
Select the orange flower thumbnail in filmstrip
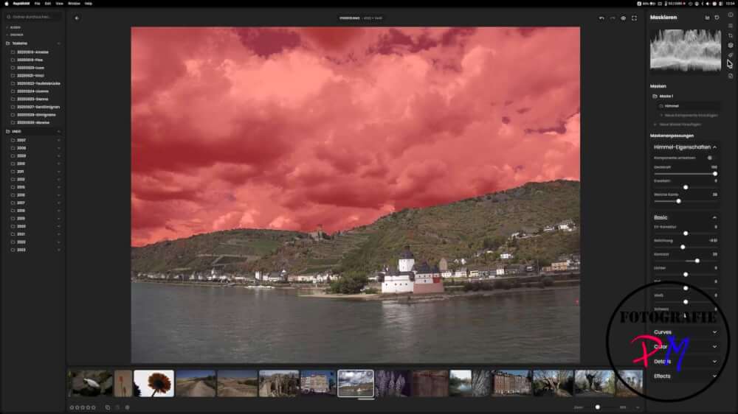click(154, 384)
